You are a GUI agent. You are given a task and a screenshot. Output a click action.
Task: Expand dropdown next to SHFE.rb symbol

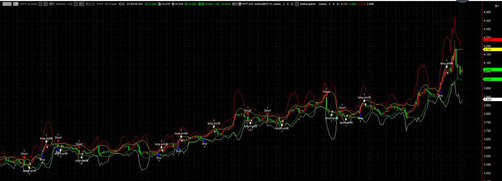point(40,4)
